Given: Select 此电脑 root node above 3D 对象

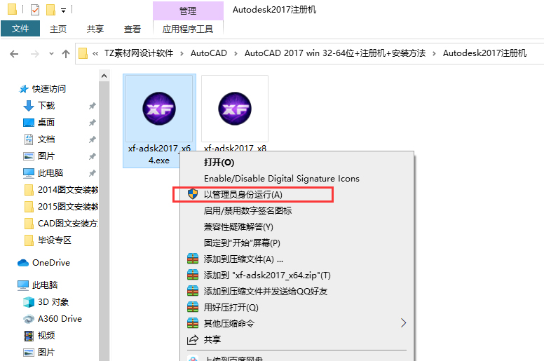Looking at the screenshot, I should coord(45,285).
